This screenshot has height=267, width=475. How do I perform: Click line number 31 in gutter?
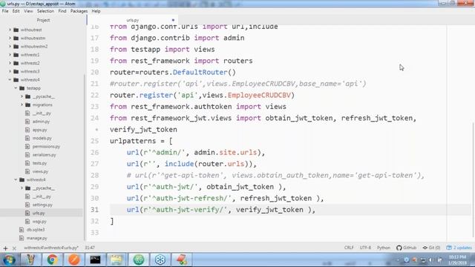95,209
